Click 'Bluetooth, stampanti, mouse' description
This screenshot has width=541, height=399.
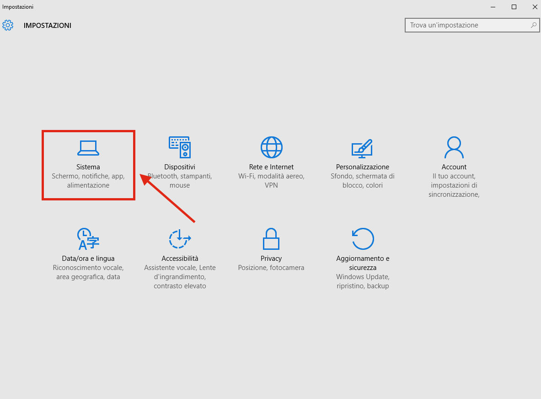[x=180, y=181]
